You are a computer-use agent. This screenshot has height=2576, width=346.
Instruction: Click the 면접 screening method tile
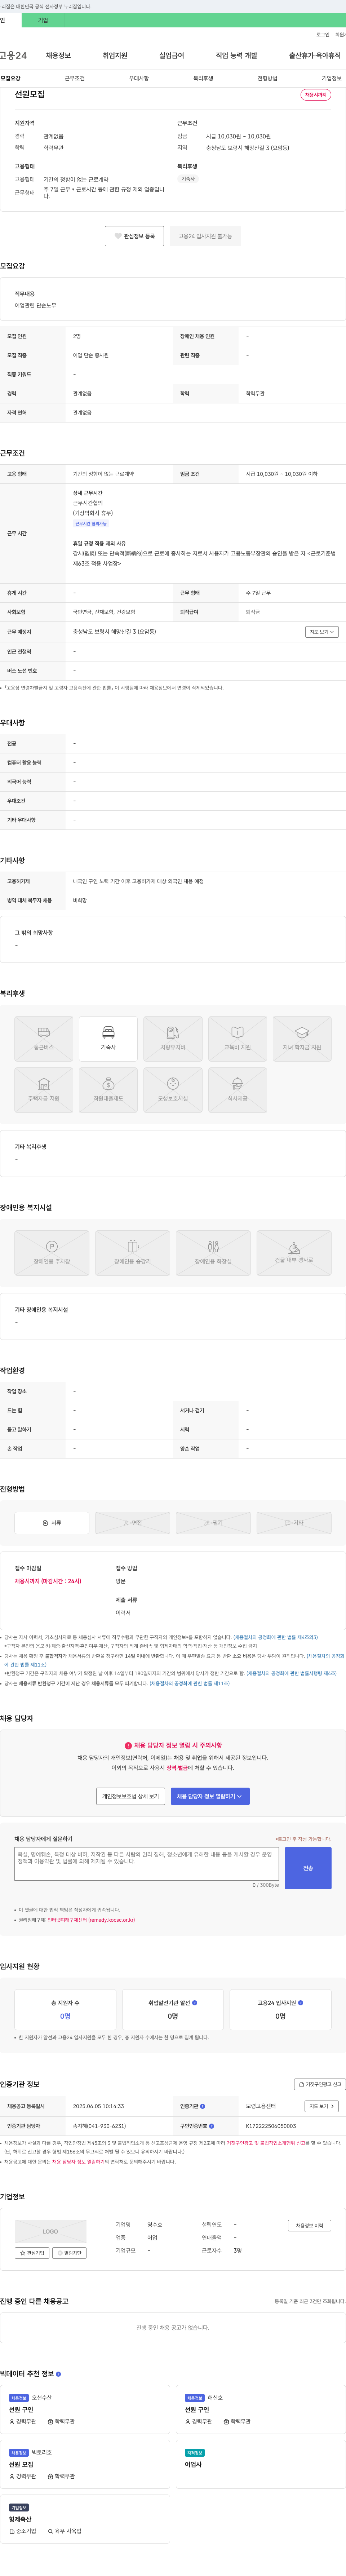point(132,1523)
